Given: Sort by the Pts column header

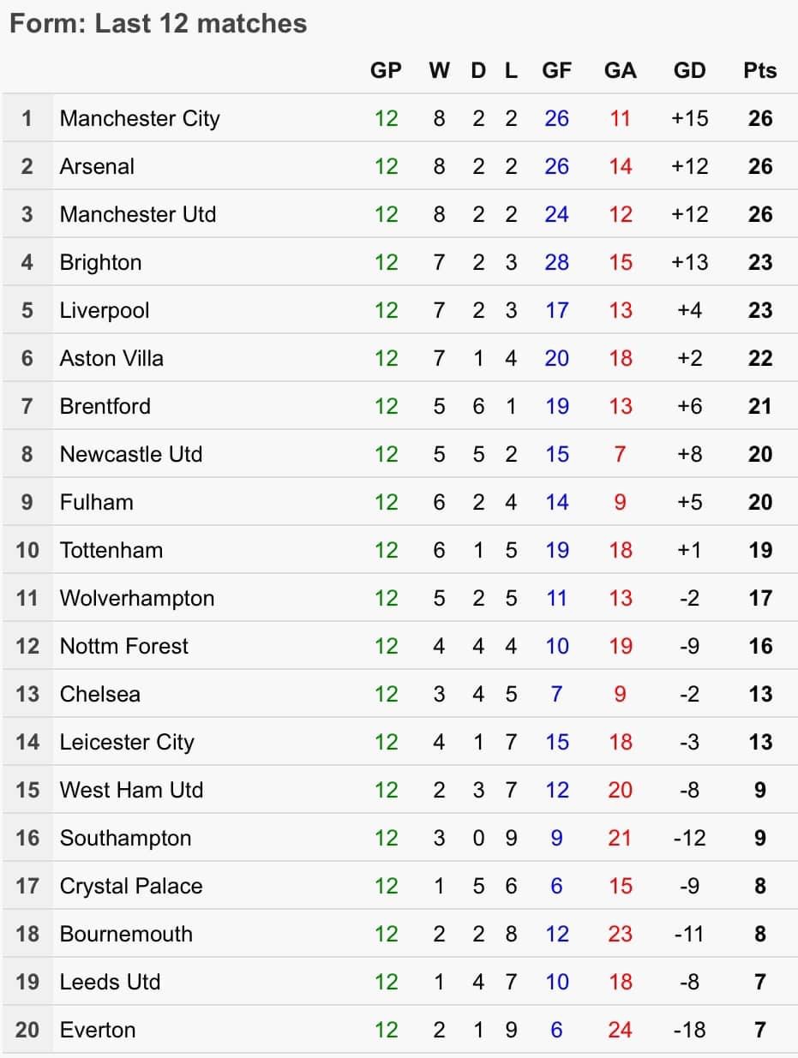Looking at the screenshot, I should pyautogui.click(x=759, y=71).
